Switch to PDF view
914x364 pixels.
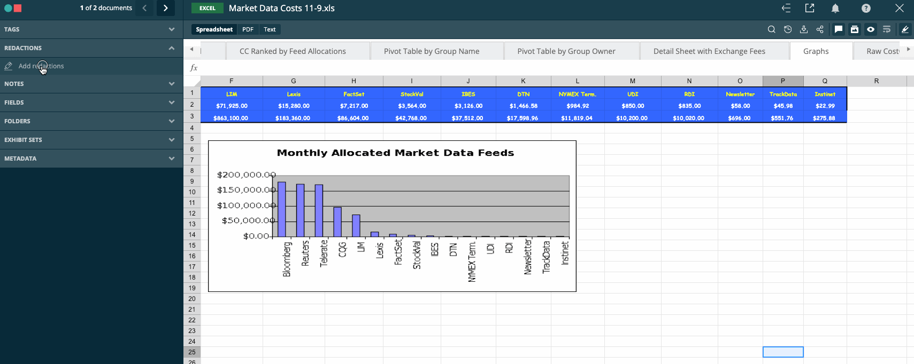pyautogui.click(x=248, y=29)
